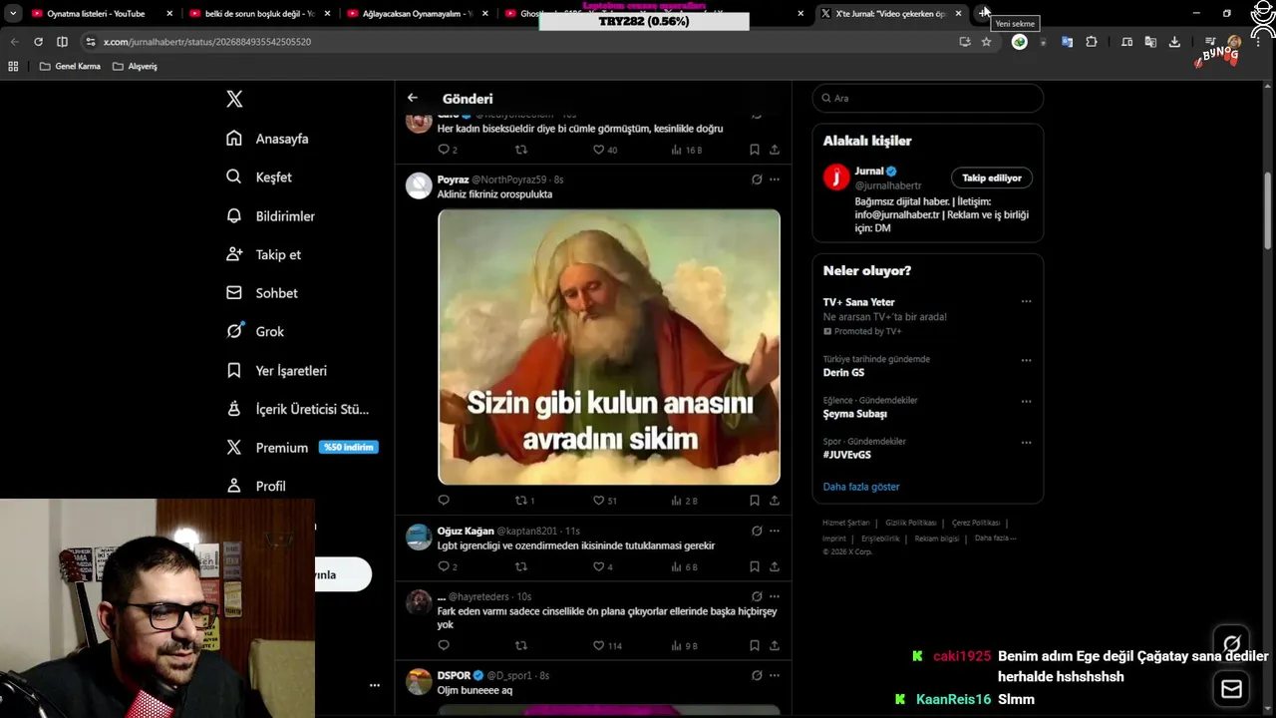Bookmark this page with the star icon

[x=986, y=42]
